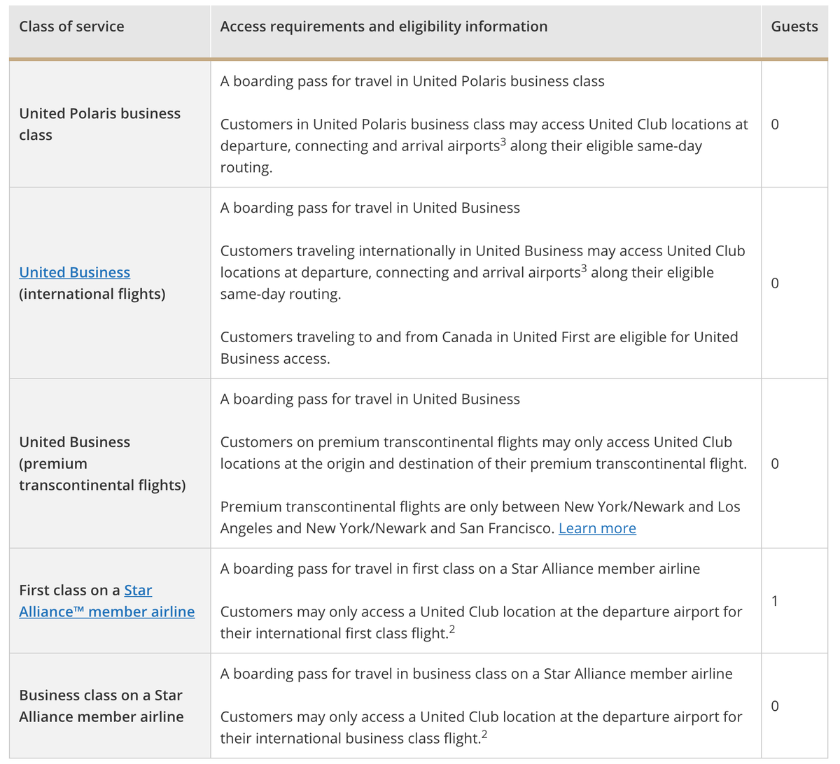
Task: Click the guest count 0 in the Polaris row
Action: pos(774,124)
